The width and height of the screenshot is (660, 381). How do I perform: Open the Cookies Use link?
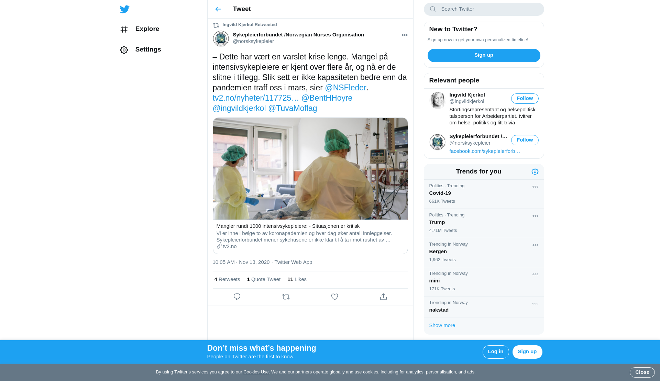256,372
